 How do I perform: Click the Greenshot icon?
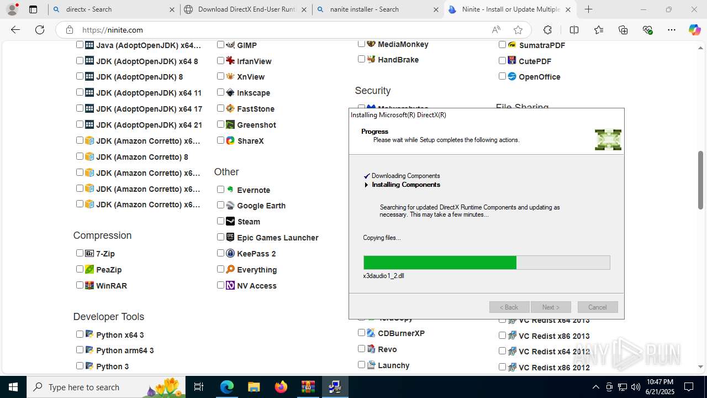pos(230,124)
